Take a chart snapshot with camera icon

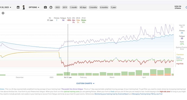[45, 7]
